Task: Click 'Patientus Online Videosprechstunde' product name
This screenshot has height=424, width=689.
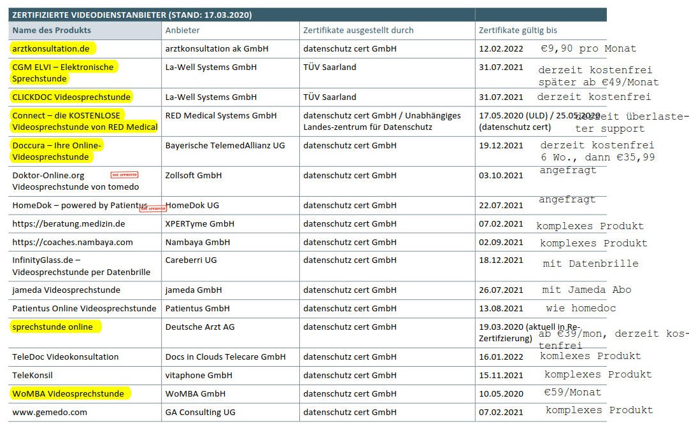Action: 84,308
